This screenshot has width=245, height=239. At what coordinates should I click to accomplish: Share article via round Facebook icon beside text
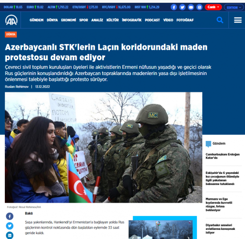pyautogui.click(x=10, y=217)
